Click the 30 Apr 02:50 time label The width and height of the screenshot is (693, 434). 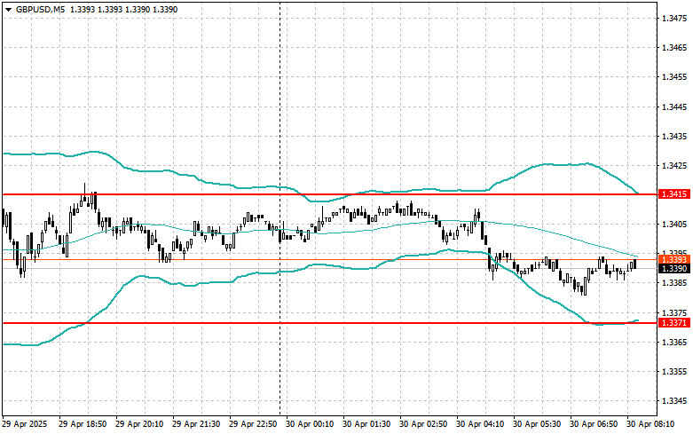click(423, 424)
